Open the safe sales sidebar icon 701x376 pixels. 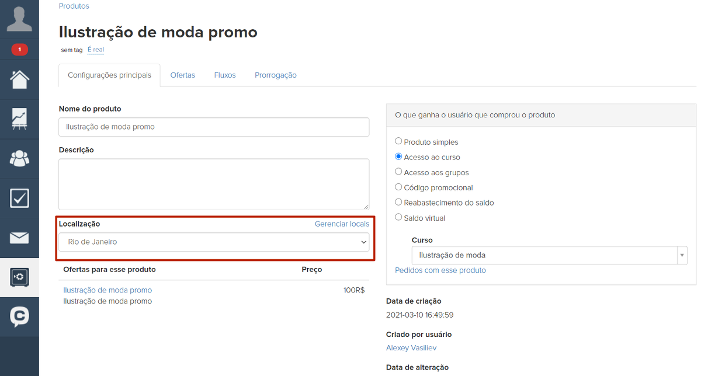(19, 277)
